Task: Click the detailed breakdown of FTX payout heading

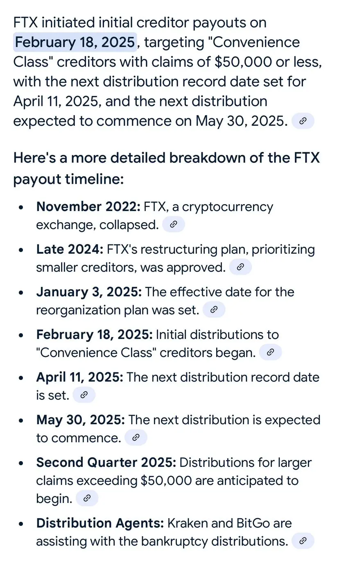Action: point(166,168)
